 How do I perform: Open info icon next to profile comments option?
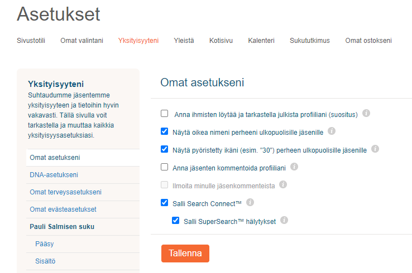click(x=294, y=167)
